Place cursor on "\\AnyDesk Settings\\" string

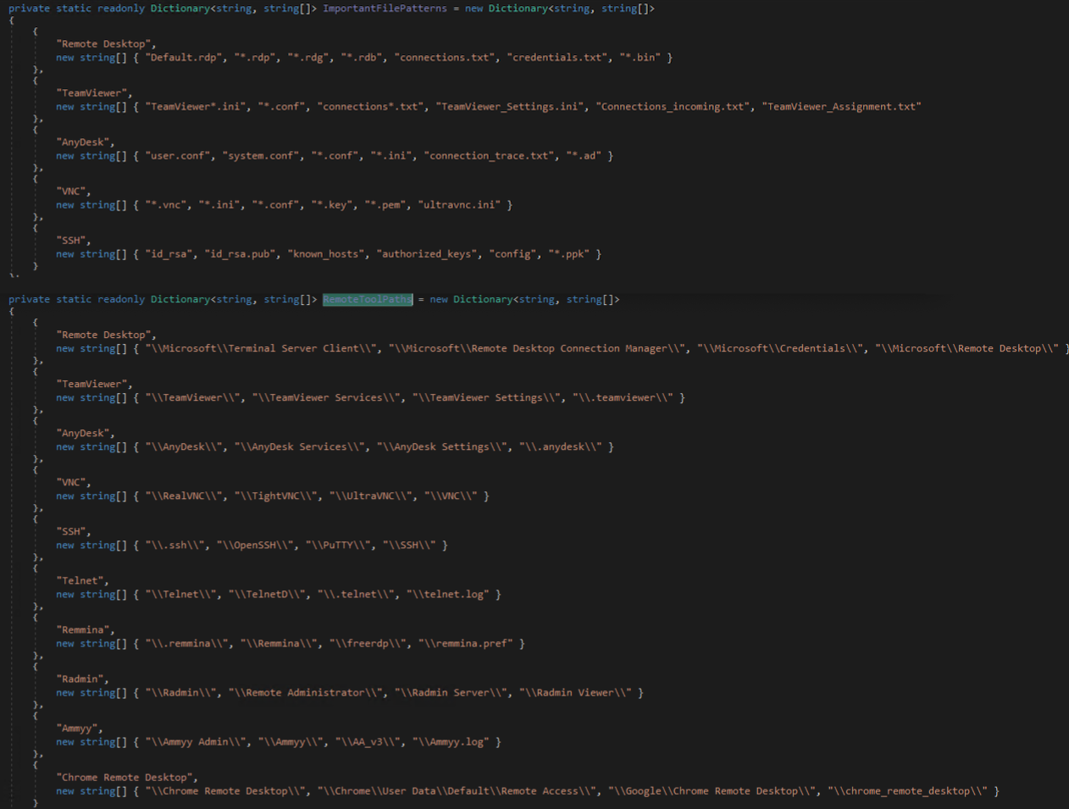point(442,447)
